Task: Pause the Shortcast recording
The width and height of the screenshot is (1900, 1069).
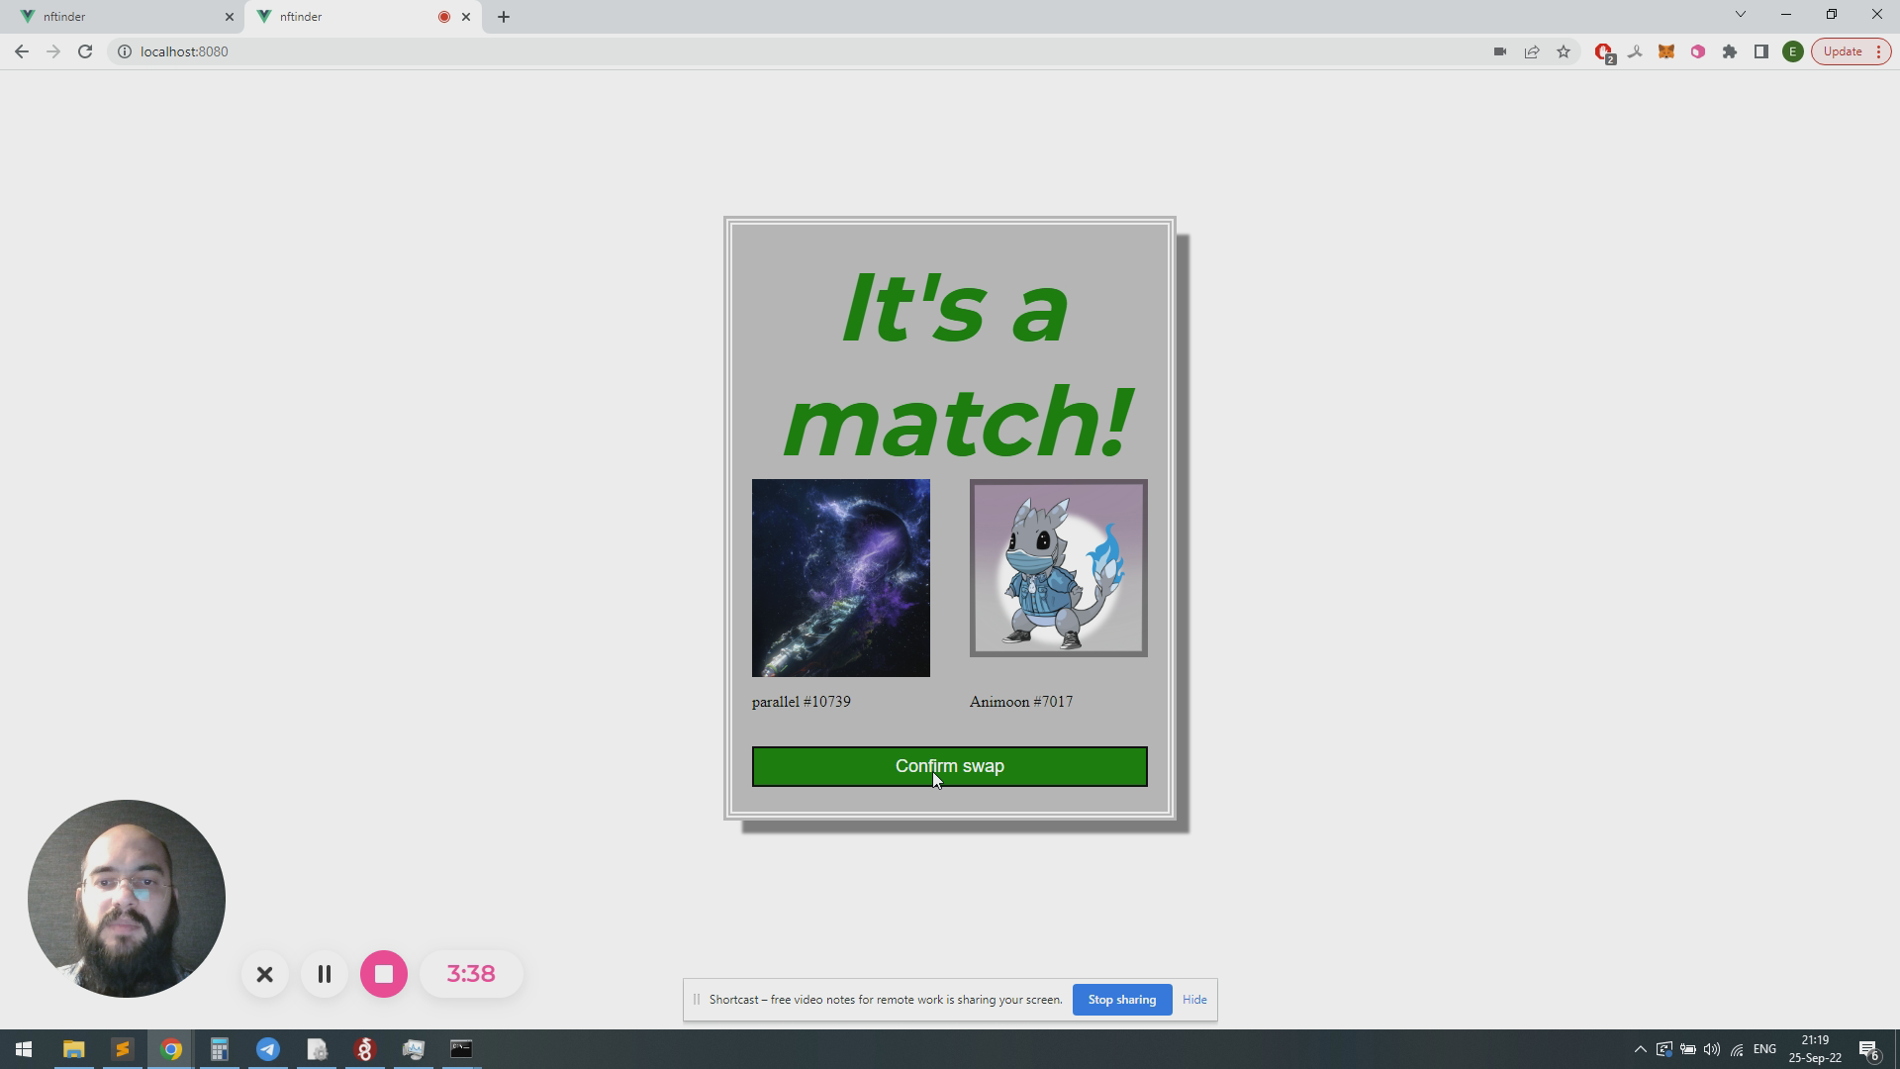Action: (324, 974)
